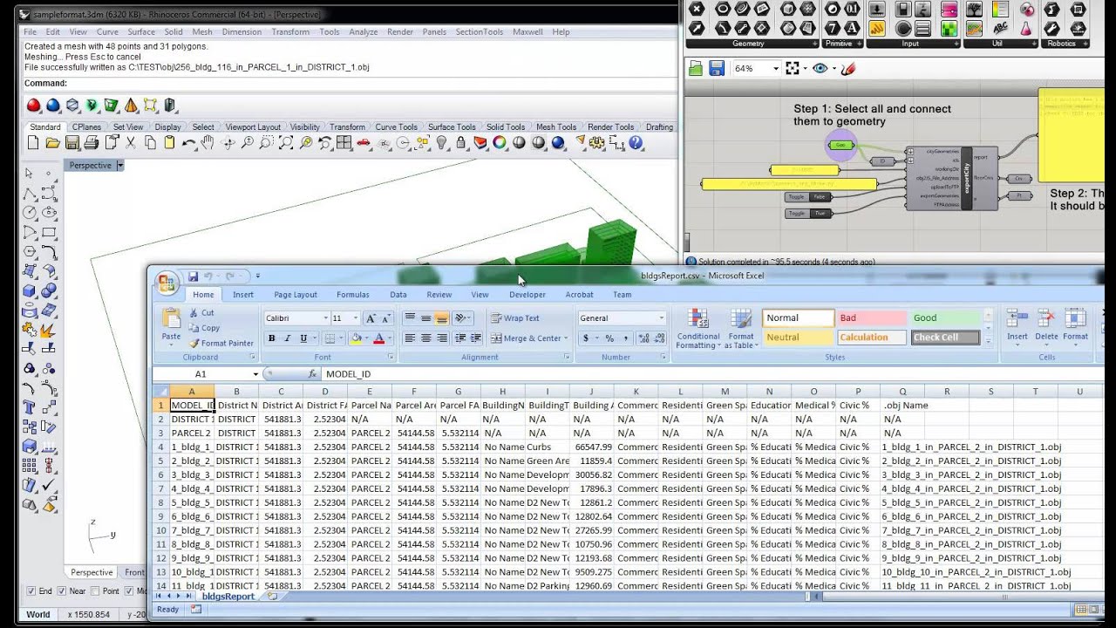
Task: Toggle the End osnap checkbox
Action: pos(31,591)
